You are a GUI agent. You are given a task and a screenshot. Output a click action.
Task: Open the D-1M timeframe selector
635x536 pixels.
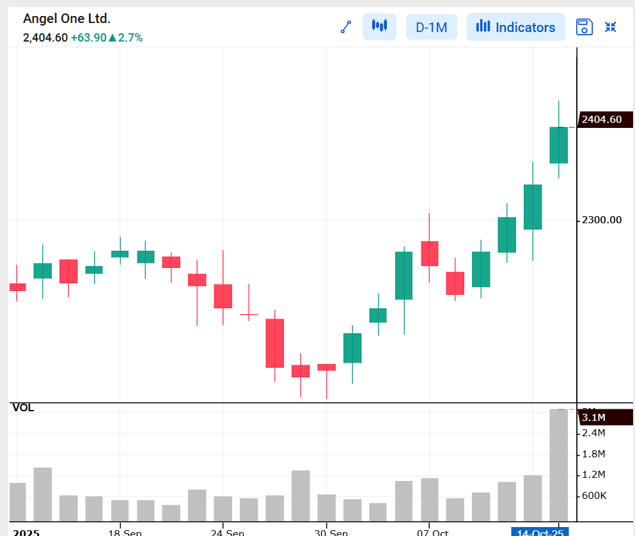click(x=431, y=27)
